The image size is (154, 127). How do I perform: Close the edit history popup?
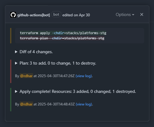(142, 14)
